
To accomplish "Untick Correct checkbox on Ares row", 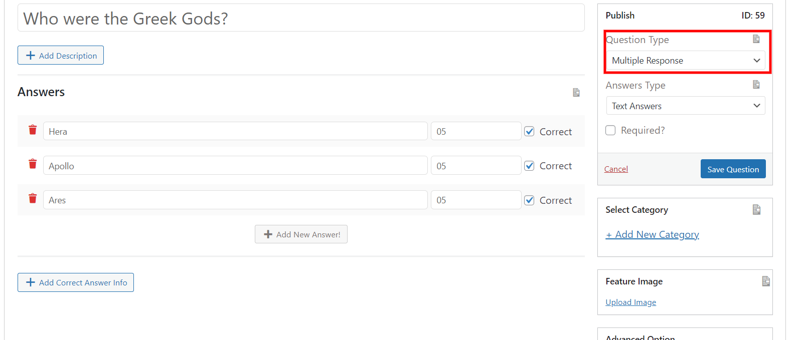I will pos(529,200).
